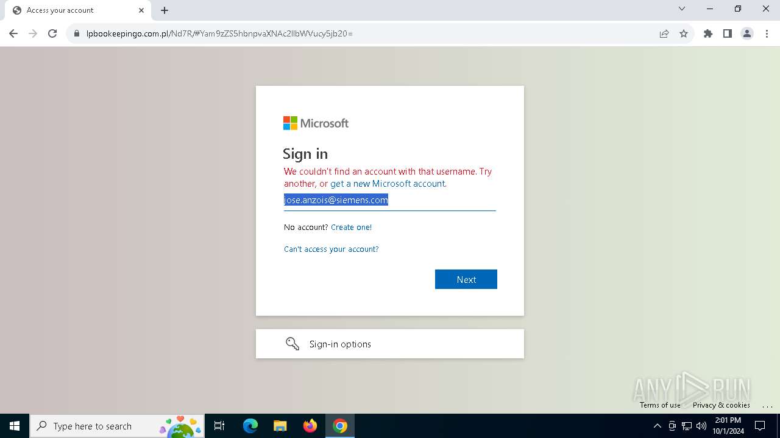
Task: Open a new tab with the plus button
Action: pos(165,10)
